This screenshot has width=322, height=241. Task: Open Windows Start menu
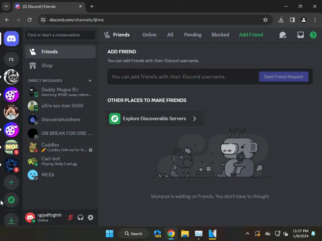click(x=109, y=233)
